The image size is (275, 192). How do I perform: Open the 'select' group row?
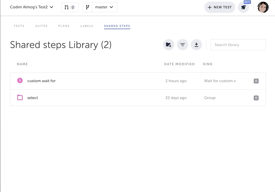pyautogui.click(x=138, y=98)
